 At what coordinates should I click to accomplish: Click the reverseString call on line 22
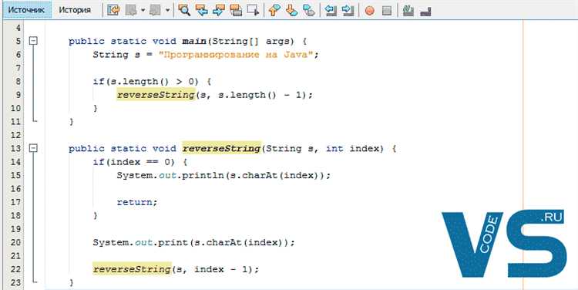(x=132, y=269)
